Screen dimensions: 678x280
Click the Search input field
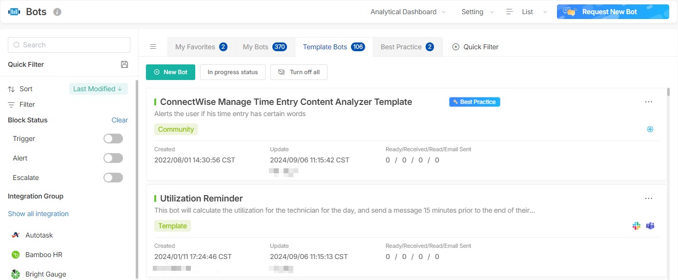pos(69,45)
